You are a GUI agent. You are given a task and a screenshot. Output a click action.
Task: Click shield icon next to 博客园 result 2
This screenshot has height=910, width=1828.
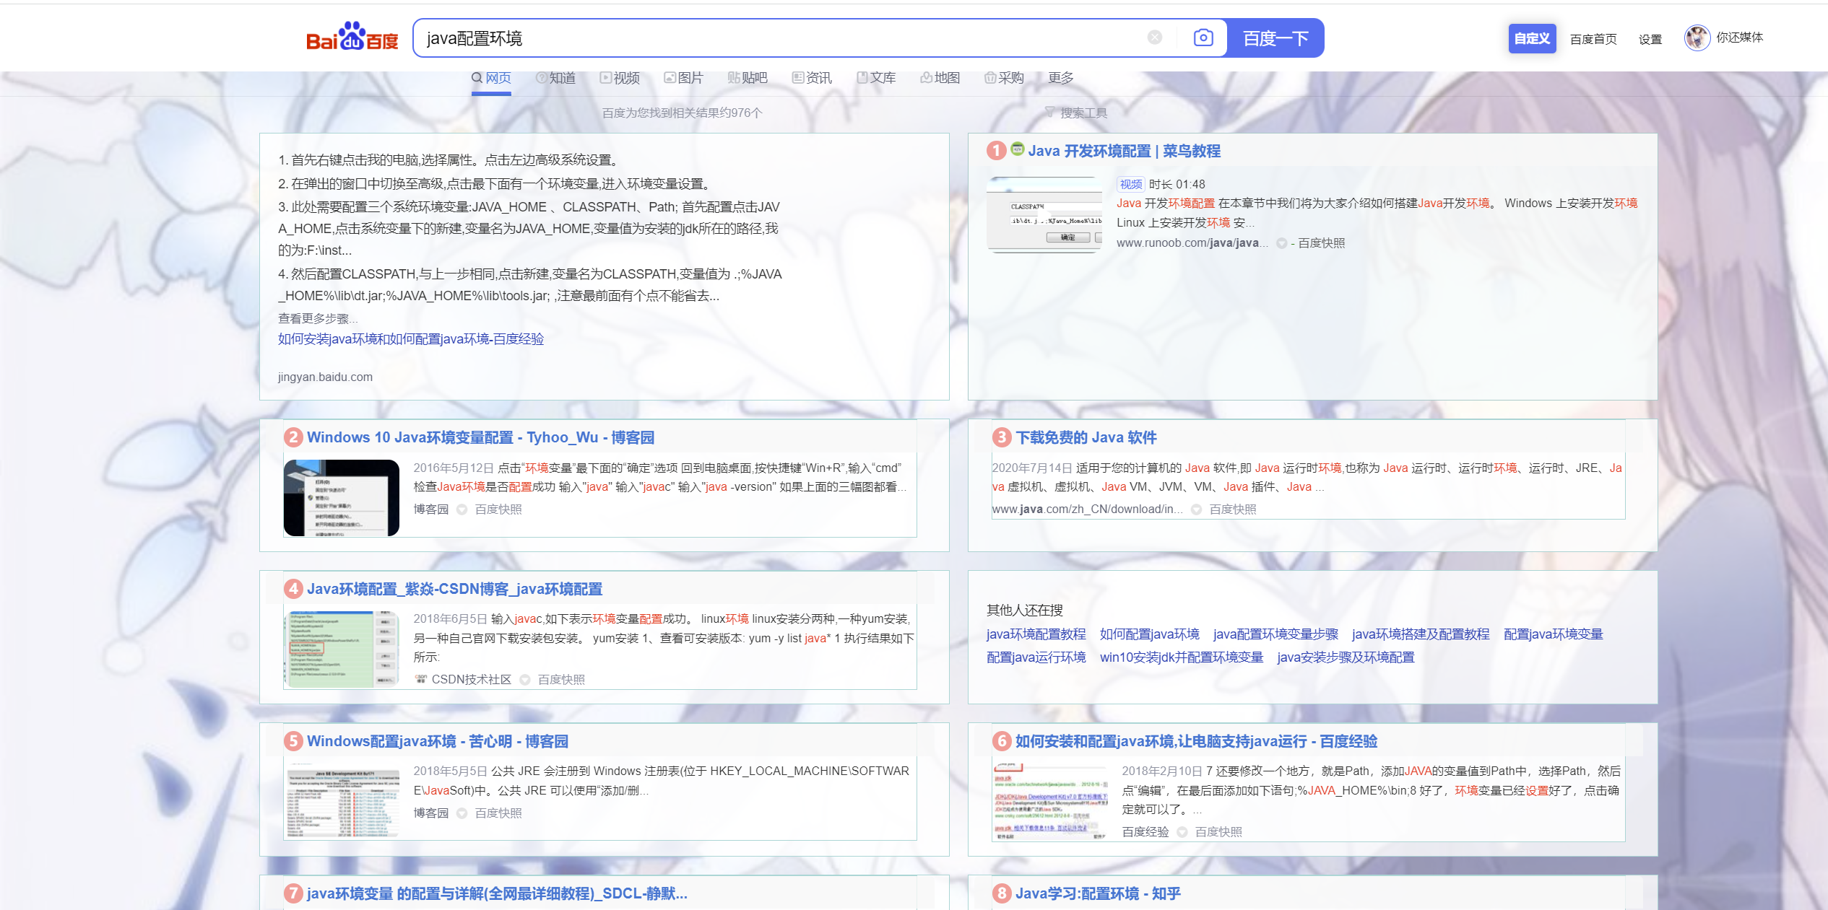[462, 509]
